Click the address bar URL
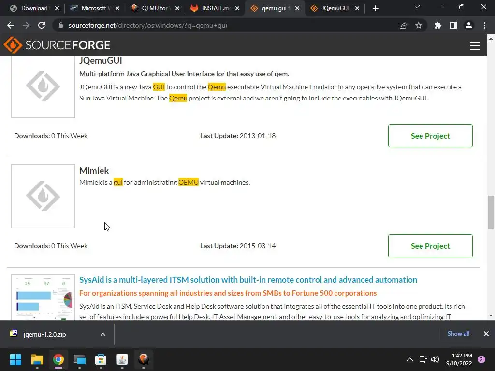 coord(147,25)
